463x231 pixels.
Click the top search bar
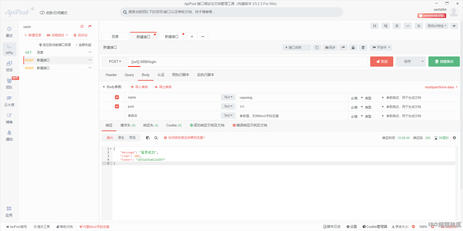(232, 12)
